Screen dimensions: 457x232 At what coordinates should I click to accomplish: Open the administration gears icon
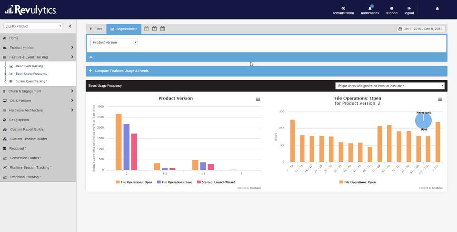[343, 9]
